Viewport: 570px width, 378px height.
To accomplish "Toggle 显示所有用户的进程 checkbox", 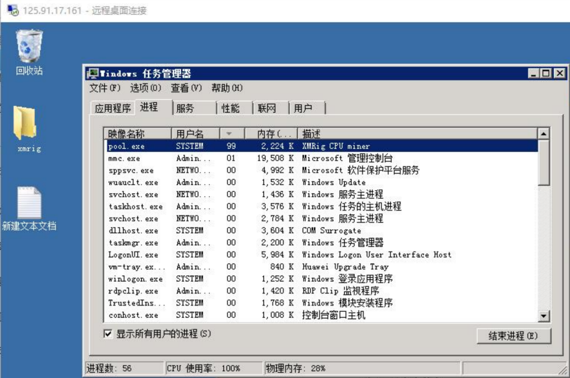I will (x=108, y=334).
